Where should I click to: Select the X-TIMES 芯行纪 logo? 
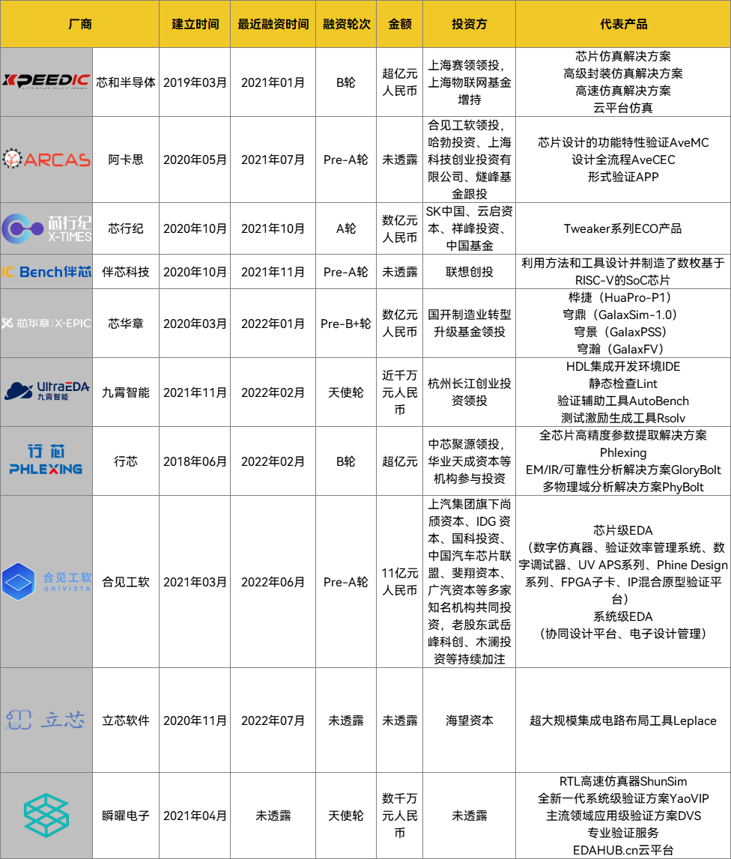click(46, 228)
